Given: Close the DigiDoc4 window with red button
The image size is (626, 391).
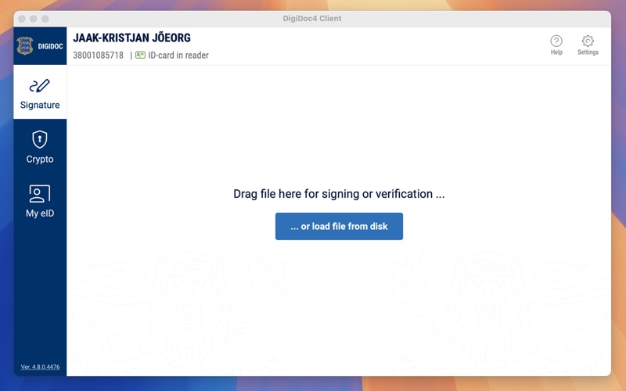Looking at the screenshot, I should click(x=22, y=19).
